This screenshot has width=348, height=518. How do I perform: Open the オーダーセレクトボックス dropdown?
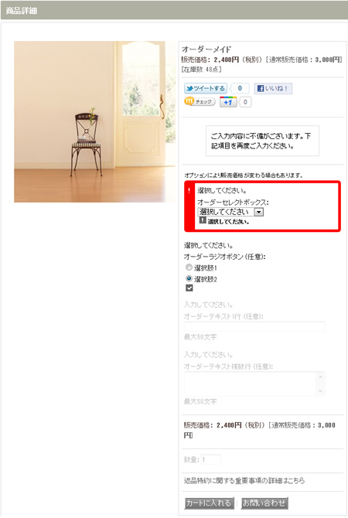(x=230, y=212)
